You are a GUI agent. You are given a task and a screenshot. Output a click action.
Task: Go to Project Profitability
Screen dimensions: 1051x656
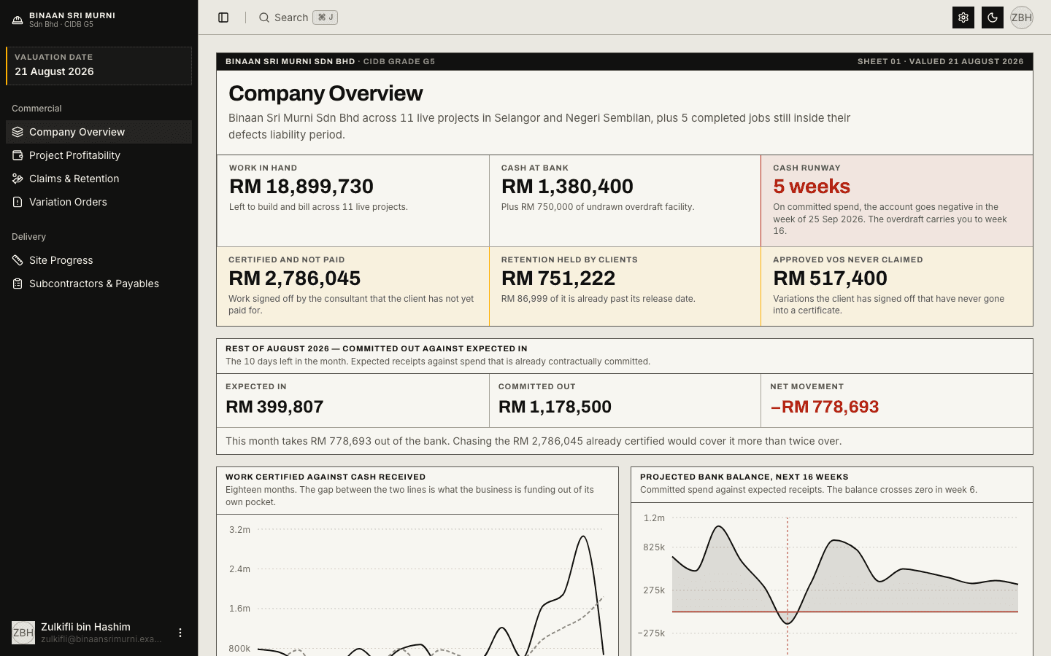99,155
